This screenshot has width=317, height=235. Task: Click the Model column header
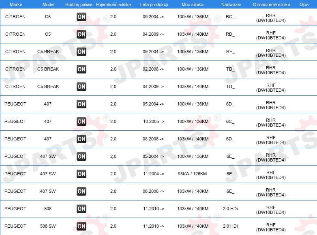tap(48, 4)
